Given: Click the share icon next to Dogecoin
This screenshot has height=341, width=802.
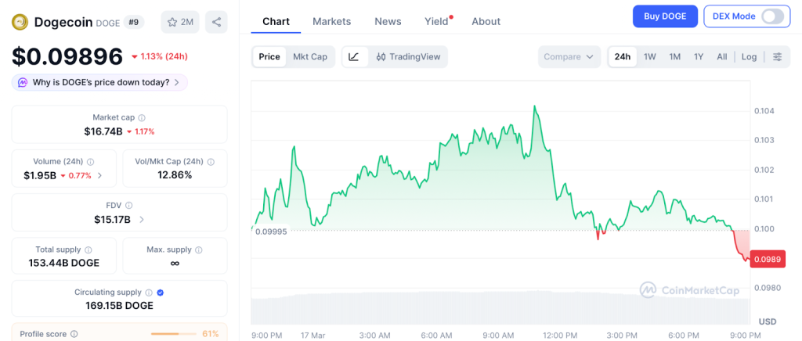Looking at the screenshot, I should coord(216,22).
